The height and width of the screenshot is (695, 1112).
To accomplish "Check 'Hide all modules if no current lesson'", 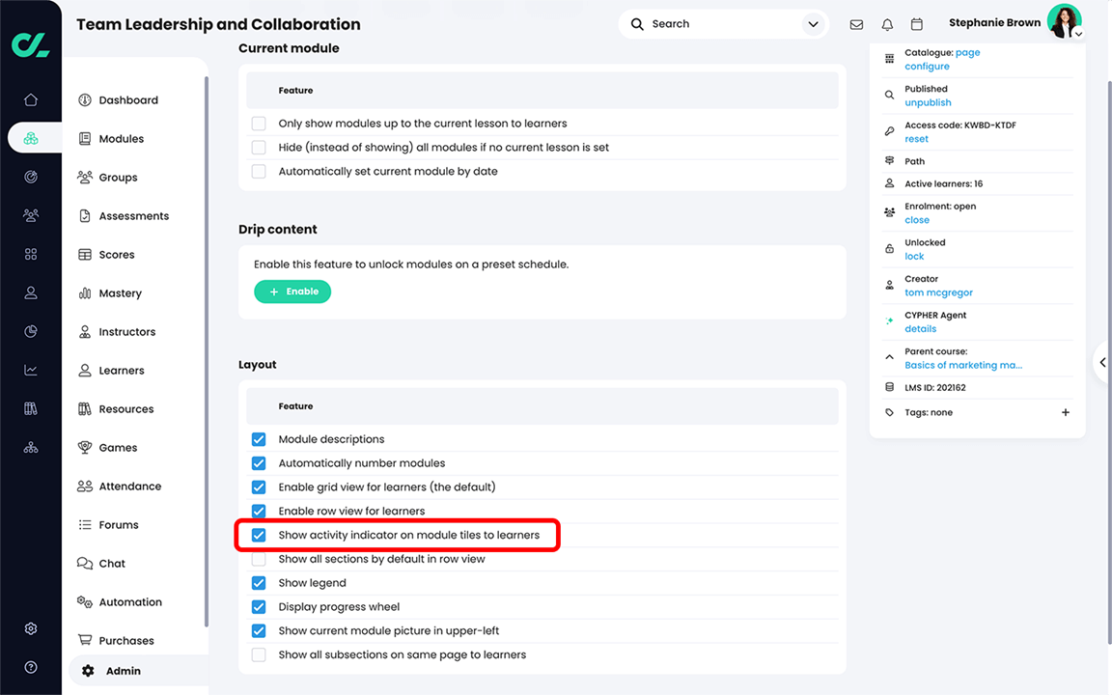I will 259,148.
